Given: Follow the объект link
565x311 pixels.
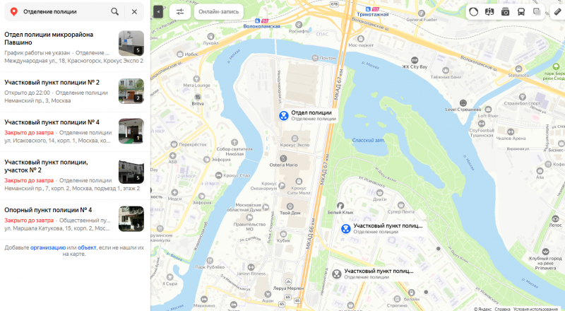Looking at the screenshot, I should point(87,247).
